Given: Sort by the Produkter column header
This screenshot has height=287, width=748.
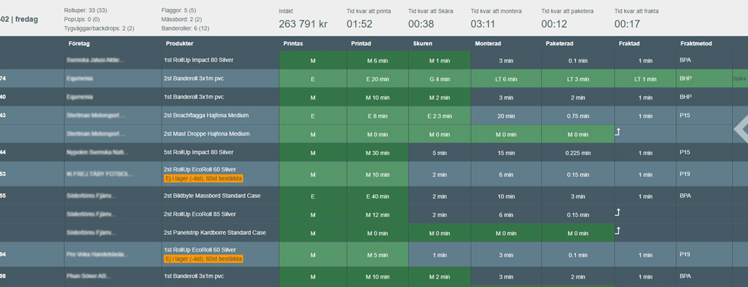Looking at the screenshot, I should 179,44.
